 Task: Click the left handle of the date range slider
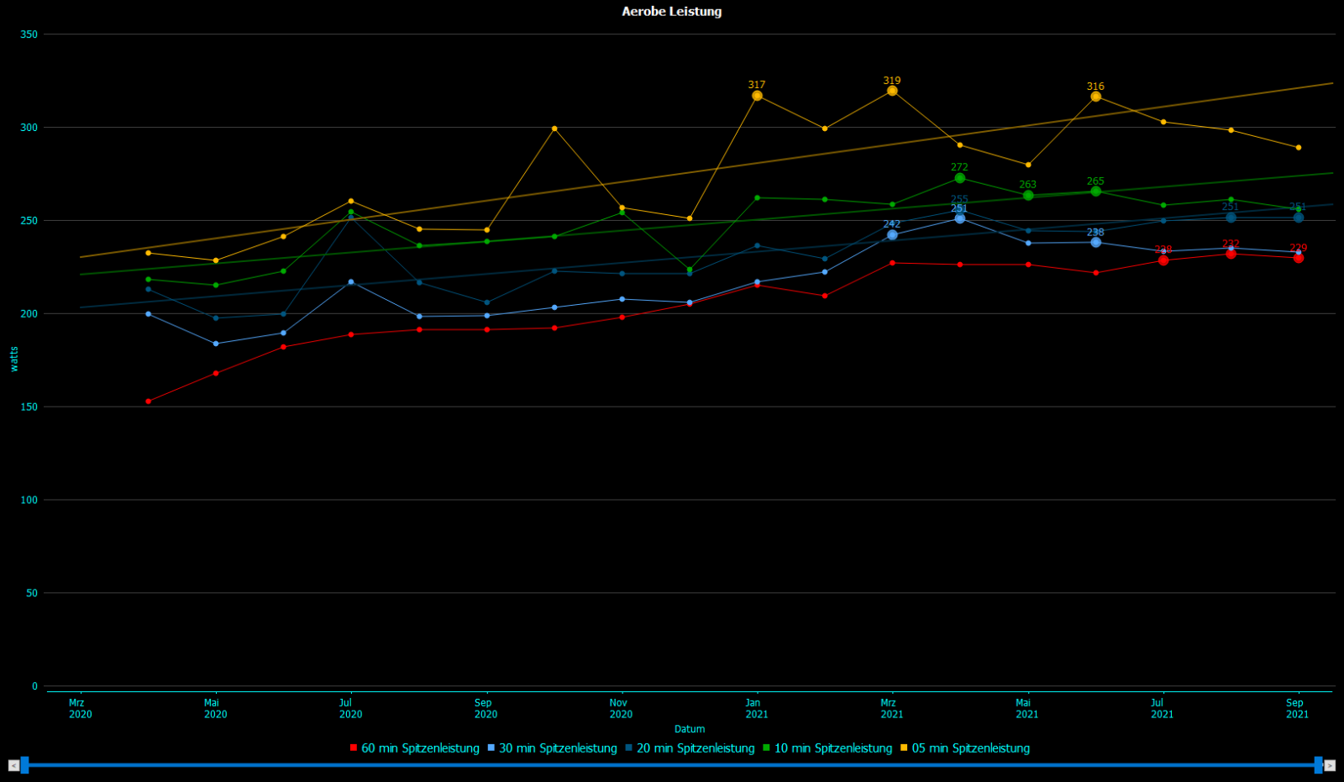coord(24,765)
